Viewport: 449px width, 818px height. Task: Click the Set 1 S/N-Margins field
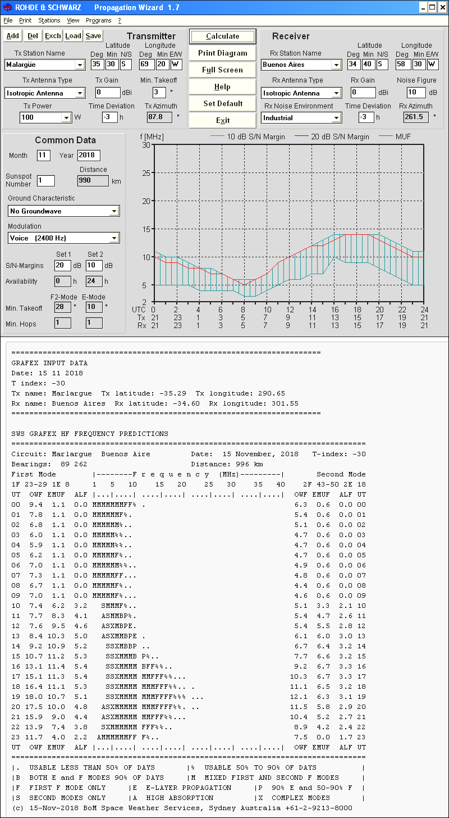click(x=63, y=266)
